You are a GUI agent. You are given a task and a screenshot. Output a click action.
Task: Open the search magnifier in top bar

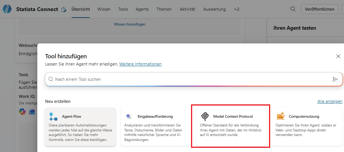coord(293,9)
